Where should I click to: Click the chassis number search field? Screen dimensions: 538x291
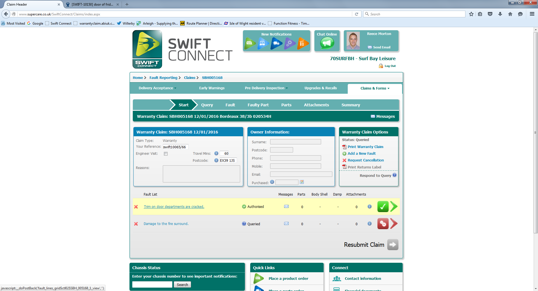[152, 285]
